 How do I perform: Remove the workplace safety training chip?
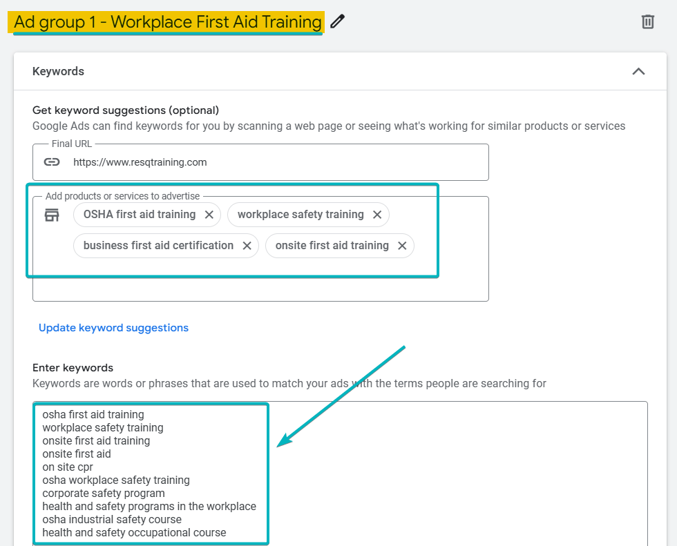pos(377,215)
